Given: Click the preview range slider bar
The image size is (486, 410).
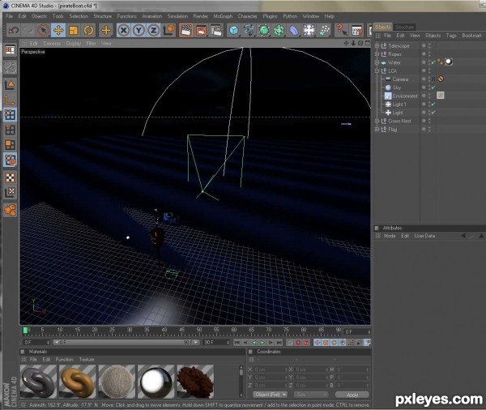Looking at the screenshot, I should tap(126, 343).
